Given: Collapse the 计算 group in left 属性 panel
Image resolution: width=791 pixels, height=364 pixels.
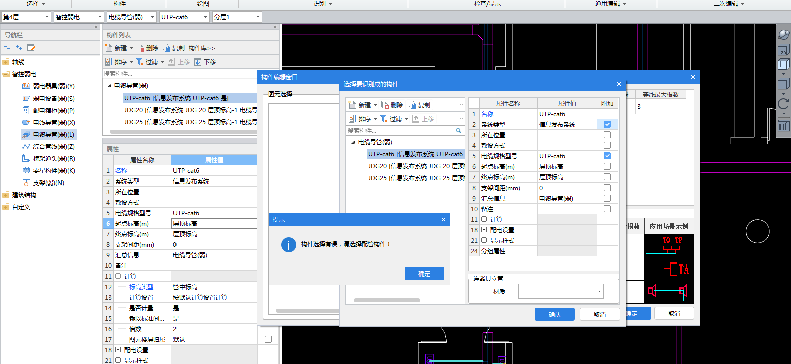Looking at the screenshot, I should (x=118, y=276).
